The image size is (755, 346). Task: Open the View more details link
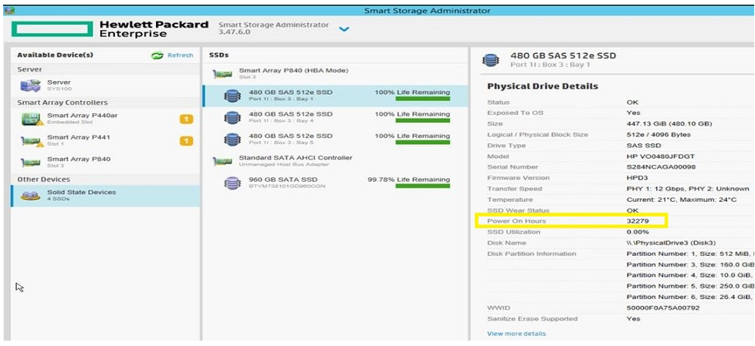click(516, 334)
